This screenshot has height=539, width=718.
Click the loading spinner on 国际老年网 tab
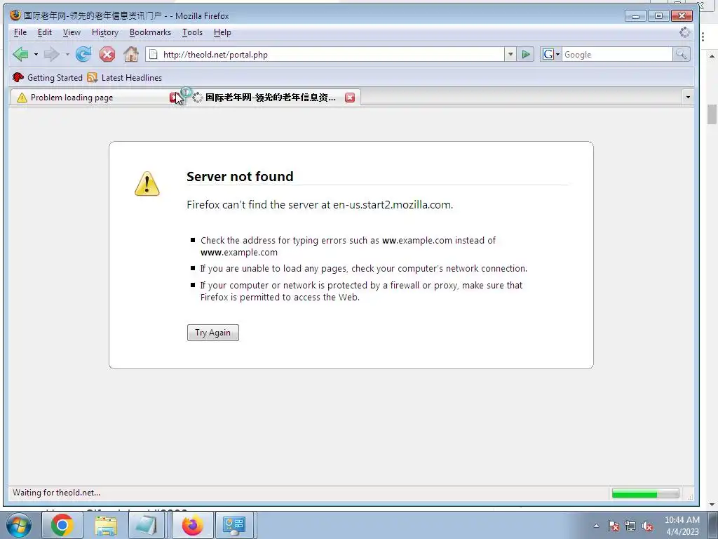point(197,97)
